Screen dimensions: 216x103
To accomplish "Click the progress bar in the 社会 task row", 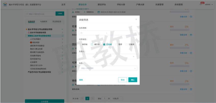I will pyautogui.click(x=180, y=30).
